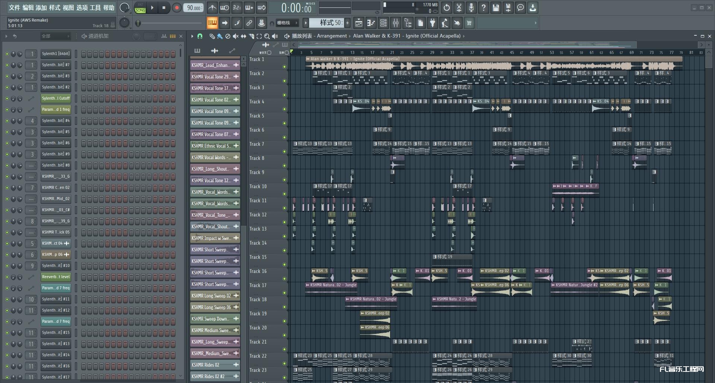Open the Piano roll window icon
The height and width of the screenshot is (383, 715).
click(x=371, y=23)
